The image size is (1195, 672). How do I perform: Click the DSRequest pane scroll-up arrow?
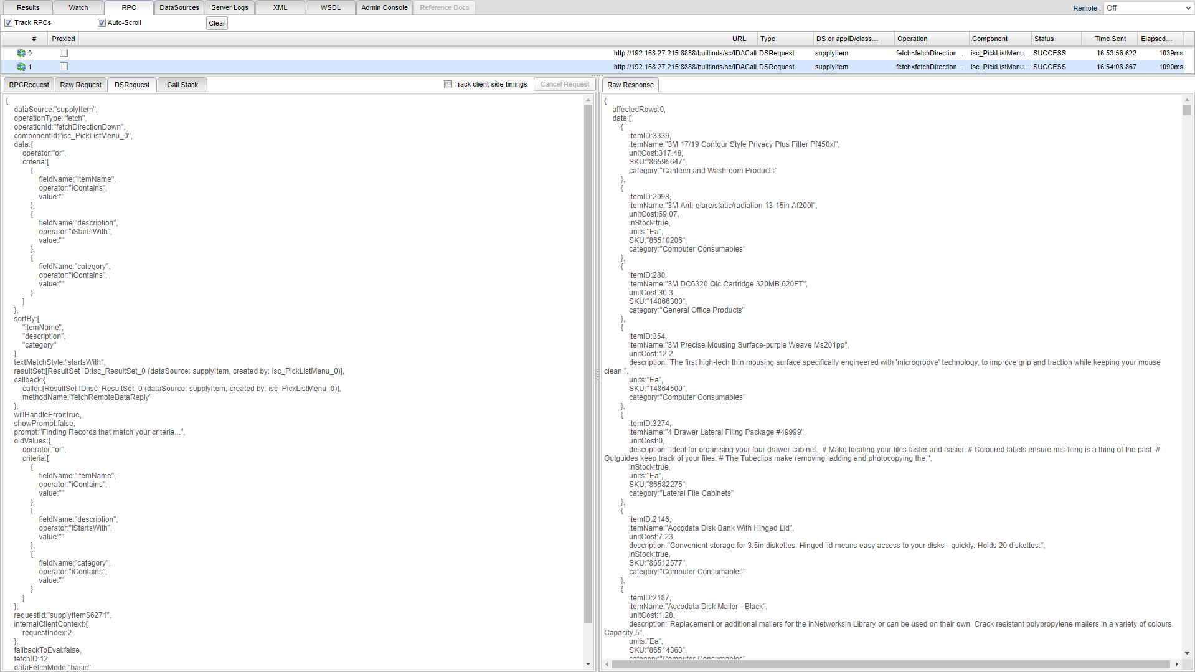click(588, 100)
